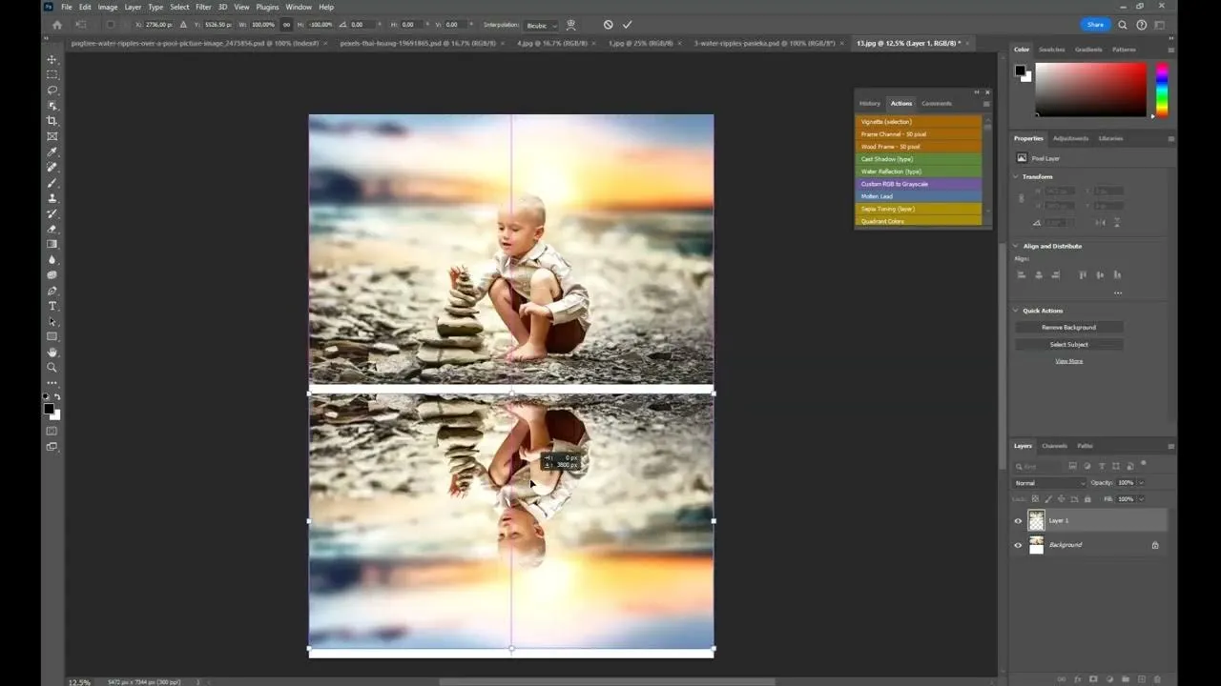Open the Interpolation Bicubic dropdown
Viewport: 1221px width, 686px height.
tap(540, 25)
